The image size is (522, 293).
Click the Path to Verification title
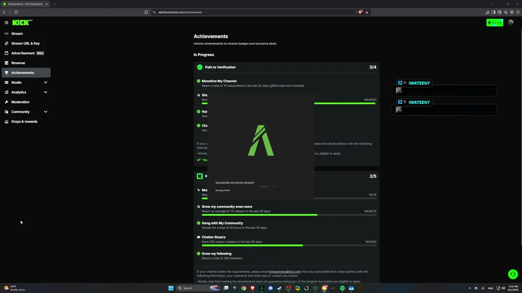tap(220, 67)
